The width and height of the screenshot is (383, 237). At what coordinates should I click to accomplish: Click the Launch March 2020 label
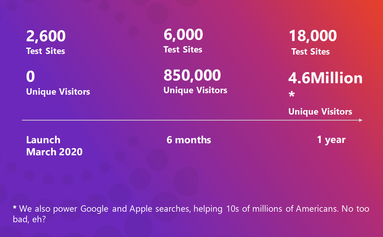[x=54, y=146]
